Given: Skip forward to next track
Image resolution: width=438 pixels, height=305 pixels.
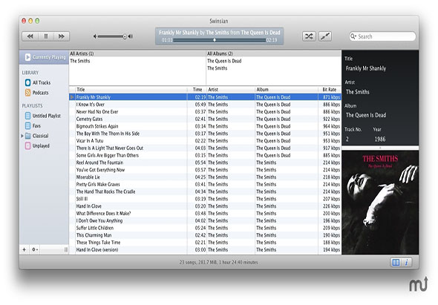Looking at the screenshot, I should [x=62, y=36].
